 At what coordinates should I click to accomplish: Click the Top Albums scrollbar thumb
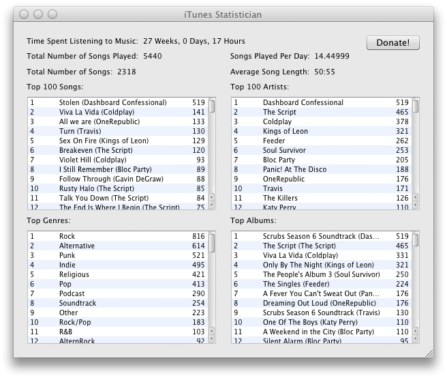[x=416, y=239]
